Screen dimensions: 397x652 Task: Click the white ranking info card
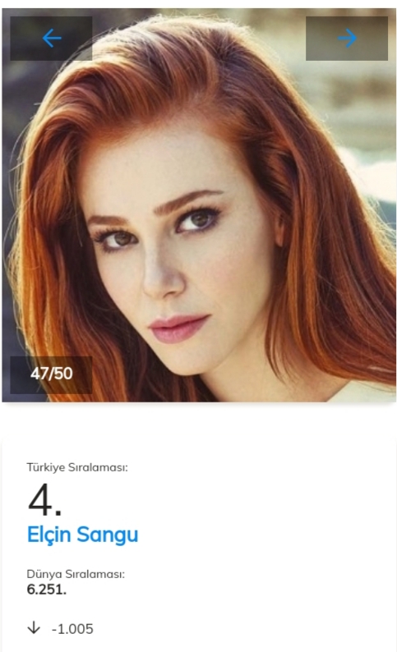(199, 545)
